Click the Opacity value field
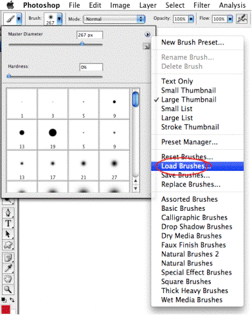The image size is (252, 315). click(180, 19)
